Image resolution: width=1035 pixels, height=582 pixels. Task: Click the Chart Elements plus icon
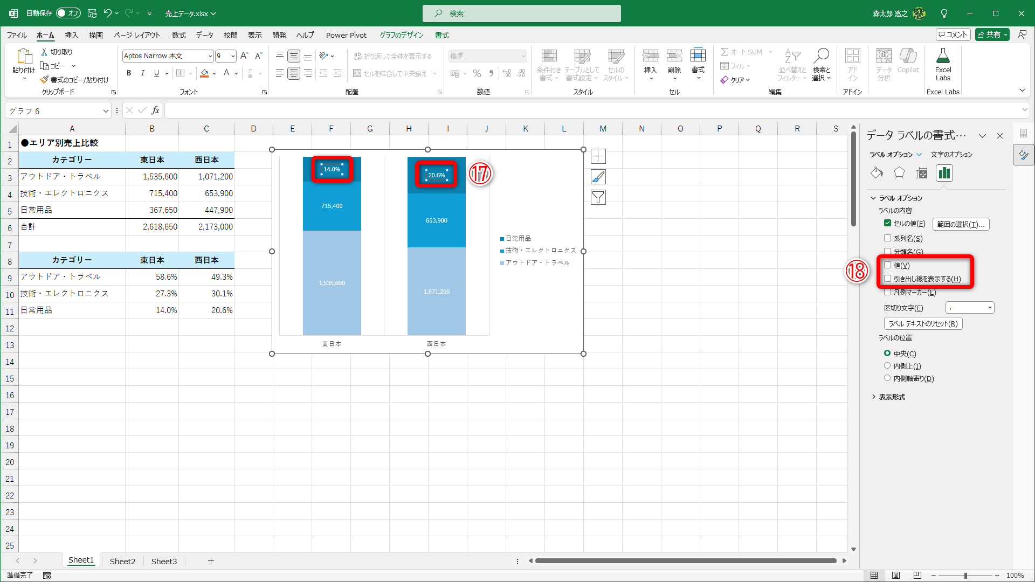(598, 156)
